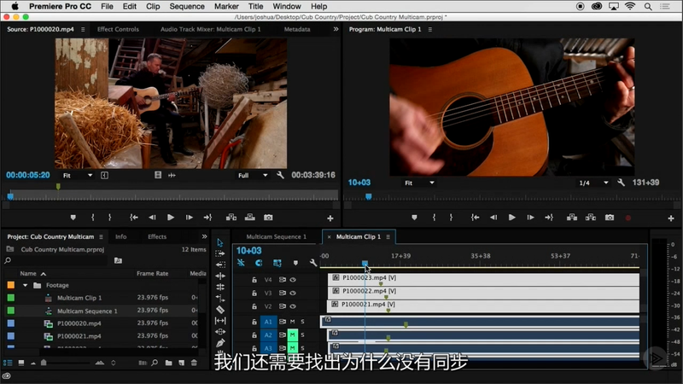Open Source monitor button editor plus
Screen dimensions: 683x384
[x=330, y=218]
